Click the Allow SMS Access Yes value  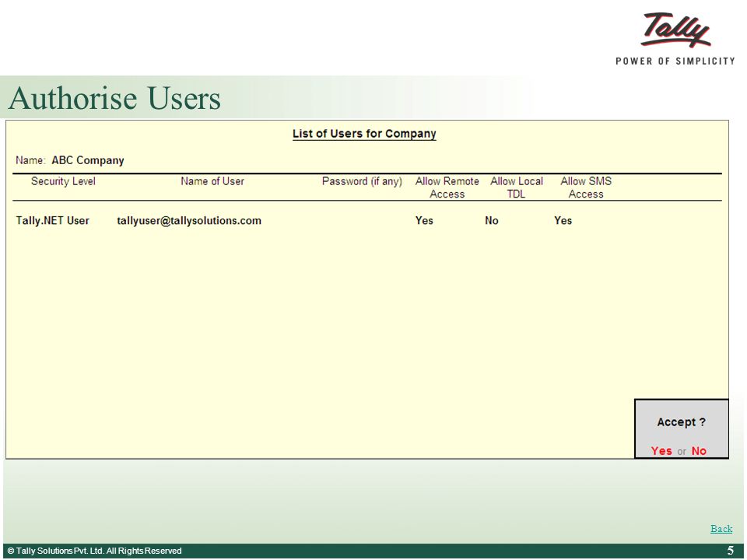(563, 220)
